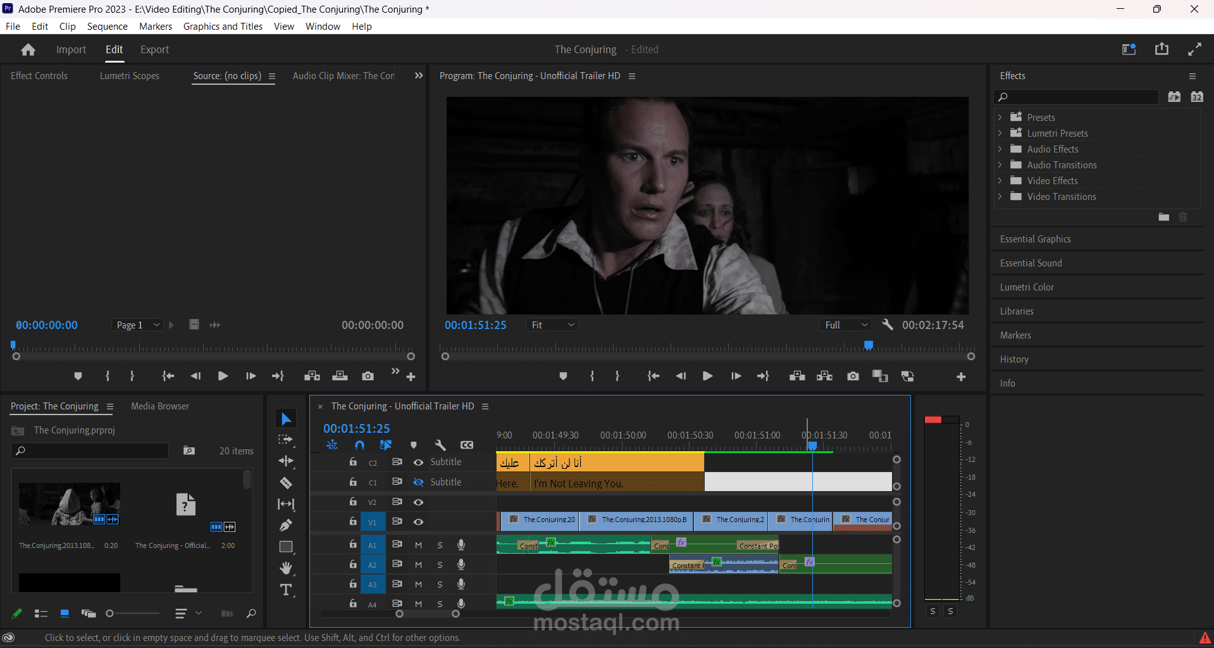Expand the Lumetri Presets folder

[1000, 133]
